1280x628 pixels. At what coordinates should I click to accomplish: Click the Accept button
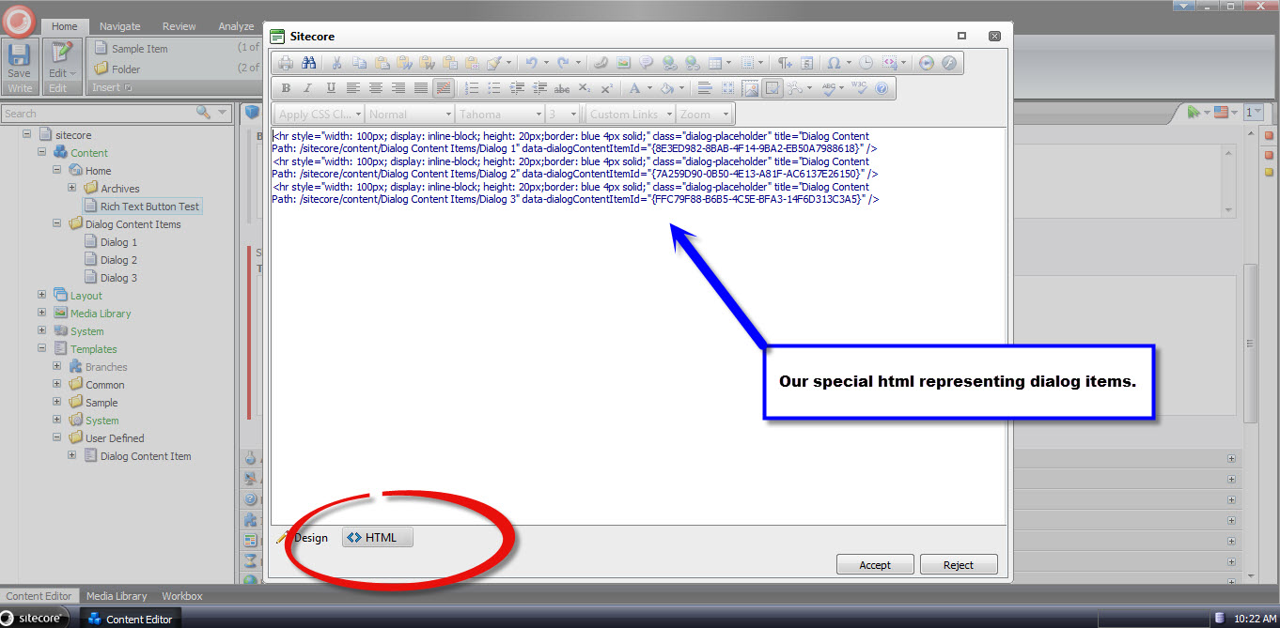[x=874, y=564]
